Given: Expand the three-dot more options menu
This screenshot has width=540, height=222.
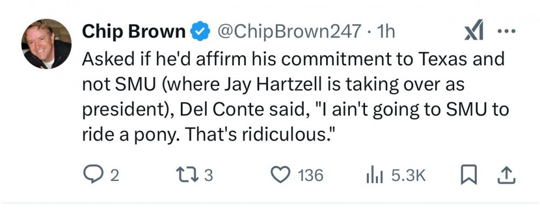Looking at the screenshot, I should point(507,32).
